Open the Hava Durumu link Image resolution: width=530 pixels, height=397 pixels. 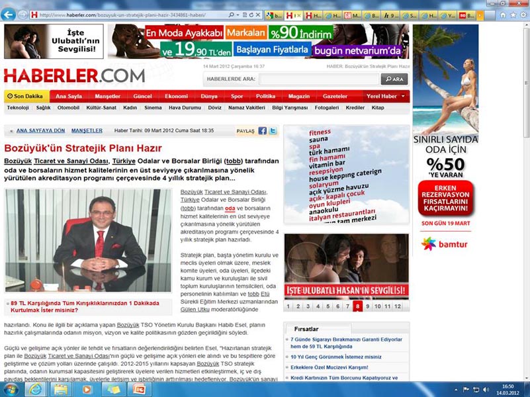(x=185, y=108)
